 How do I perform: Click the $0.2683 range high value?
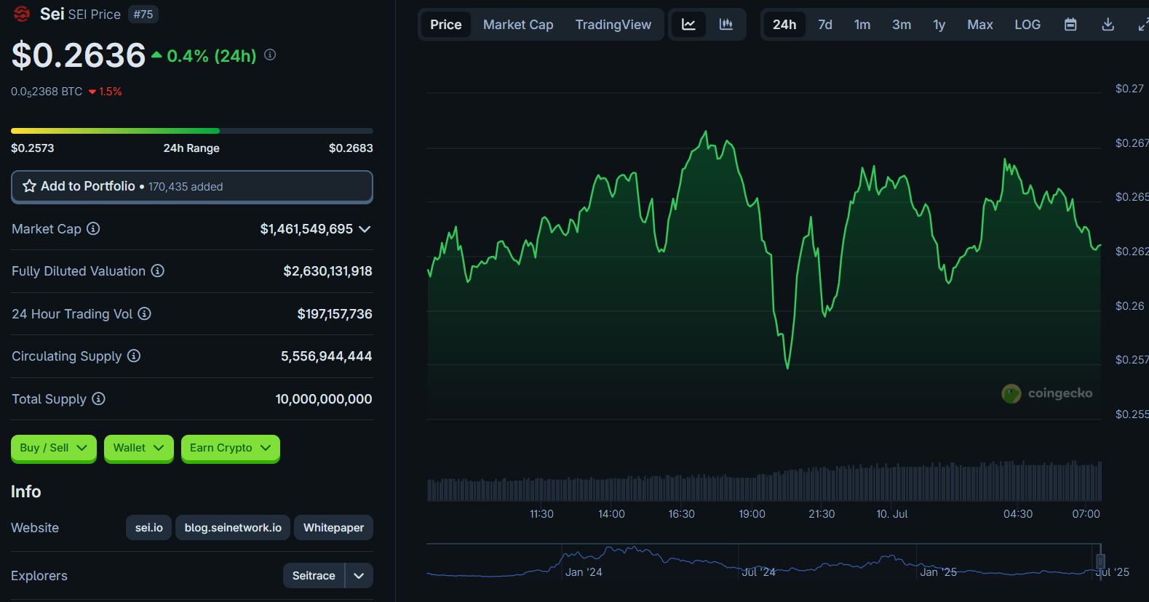[351, 148]
